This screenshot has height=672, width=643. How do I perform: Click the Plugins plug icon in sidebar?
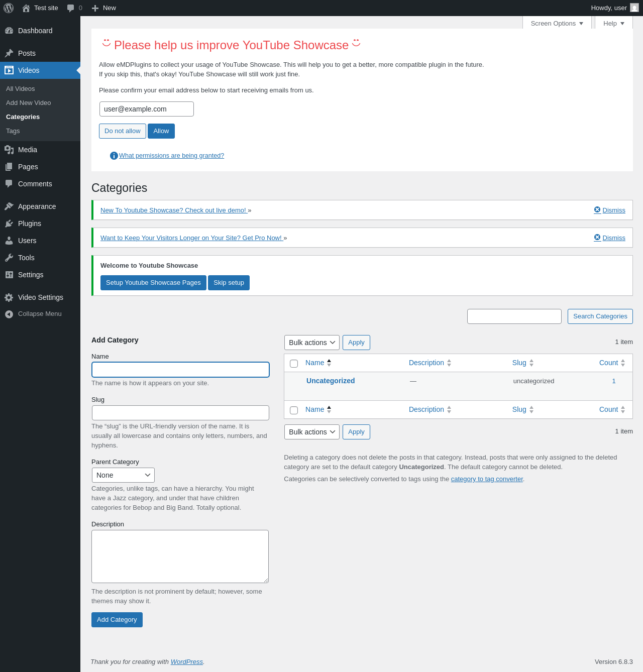click(x=9, y=223)
